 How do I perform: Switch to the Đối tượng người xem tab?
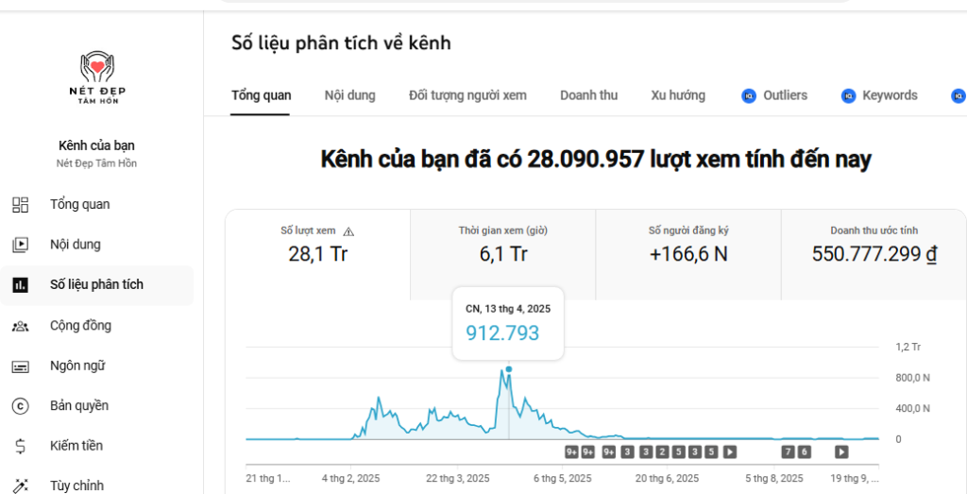467,95
